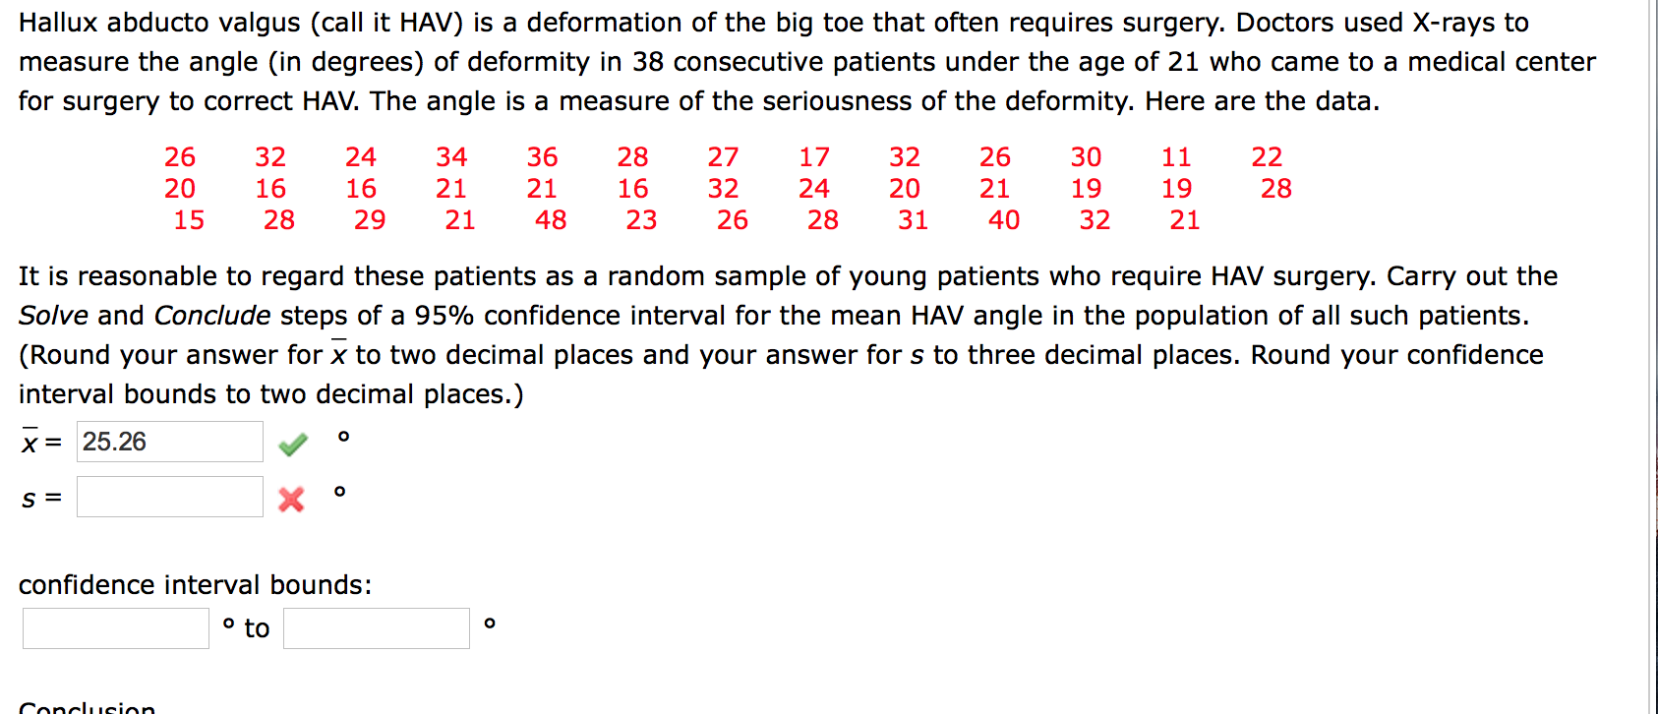Screen dimensions: 1658x714
Task: Click the confidence interval bounds label
Action: (195, 584)
